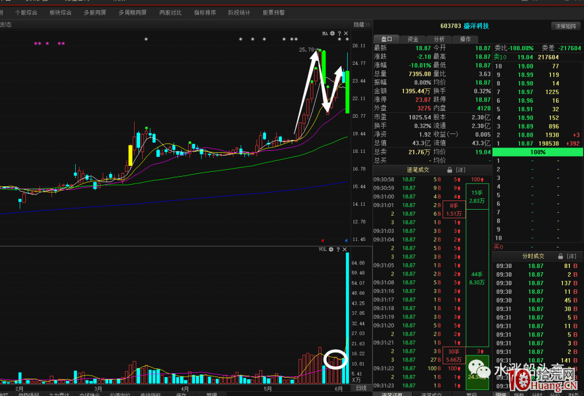Click 分时成交 row with 137 B

click(537, 283)
